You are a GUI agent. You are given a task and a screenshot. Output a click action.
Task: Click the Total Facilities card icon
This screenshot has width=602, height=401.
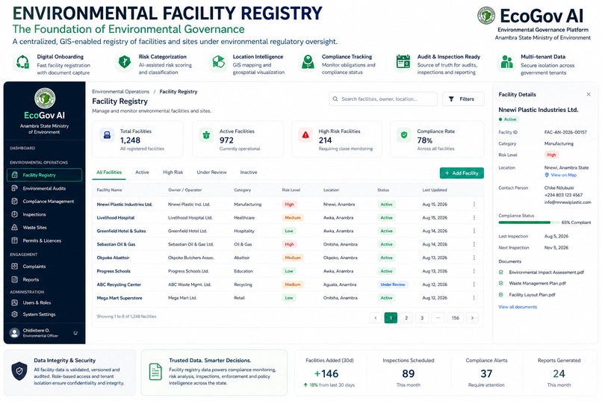pos(107,135)
